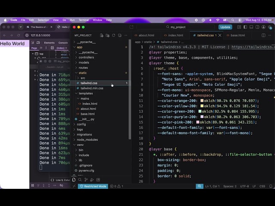Toggle the primary side bar visibility

[245, 27]
